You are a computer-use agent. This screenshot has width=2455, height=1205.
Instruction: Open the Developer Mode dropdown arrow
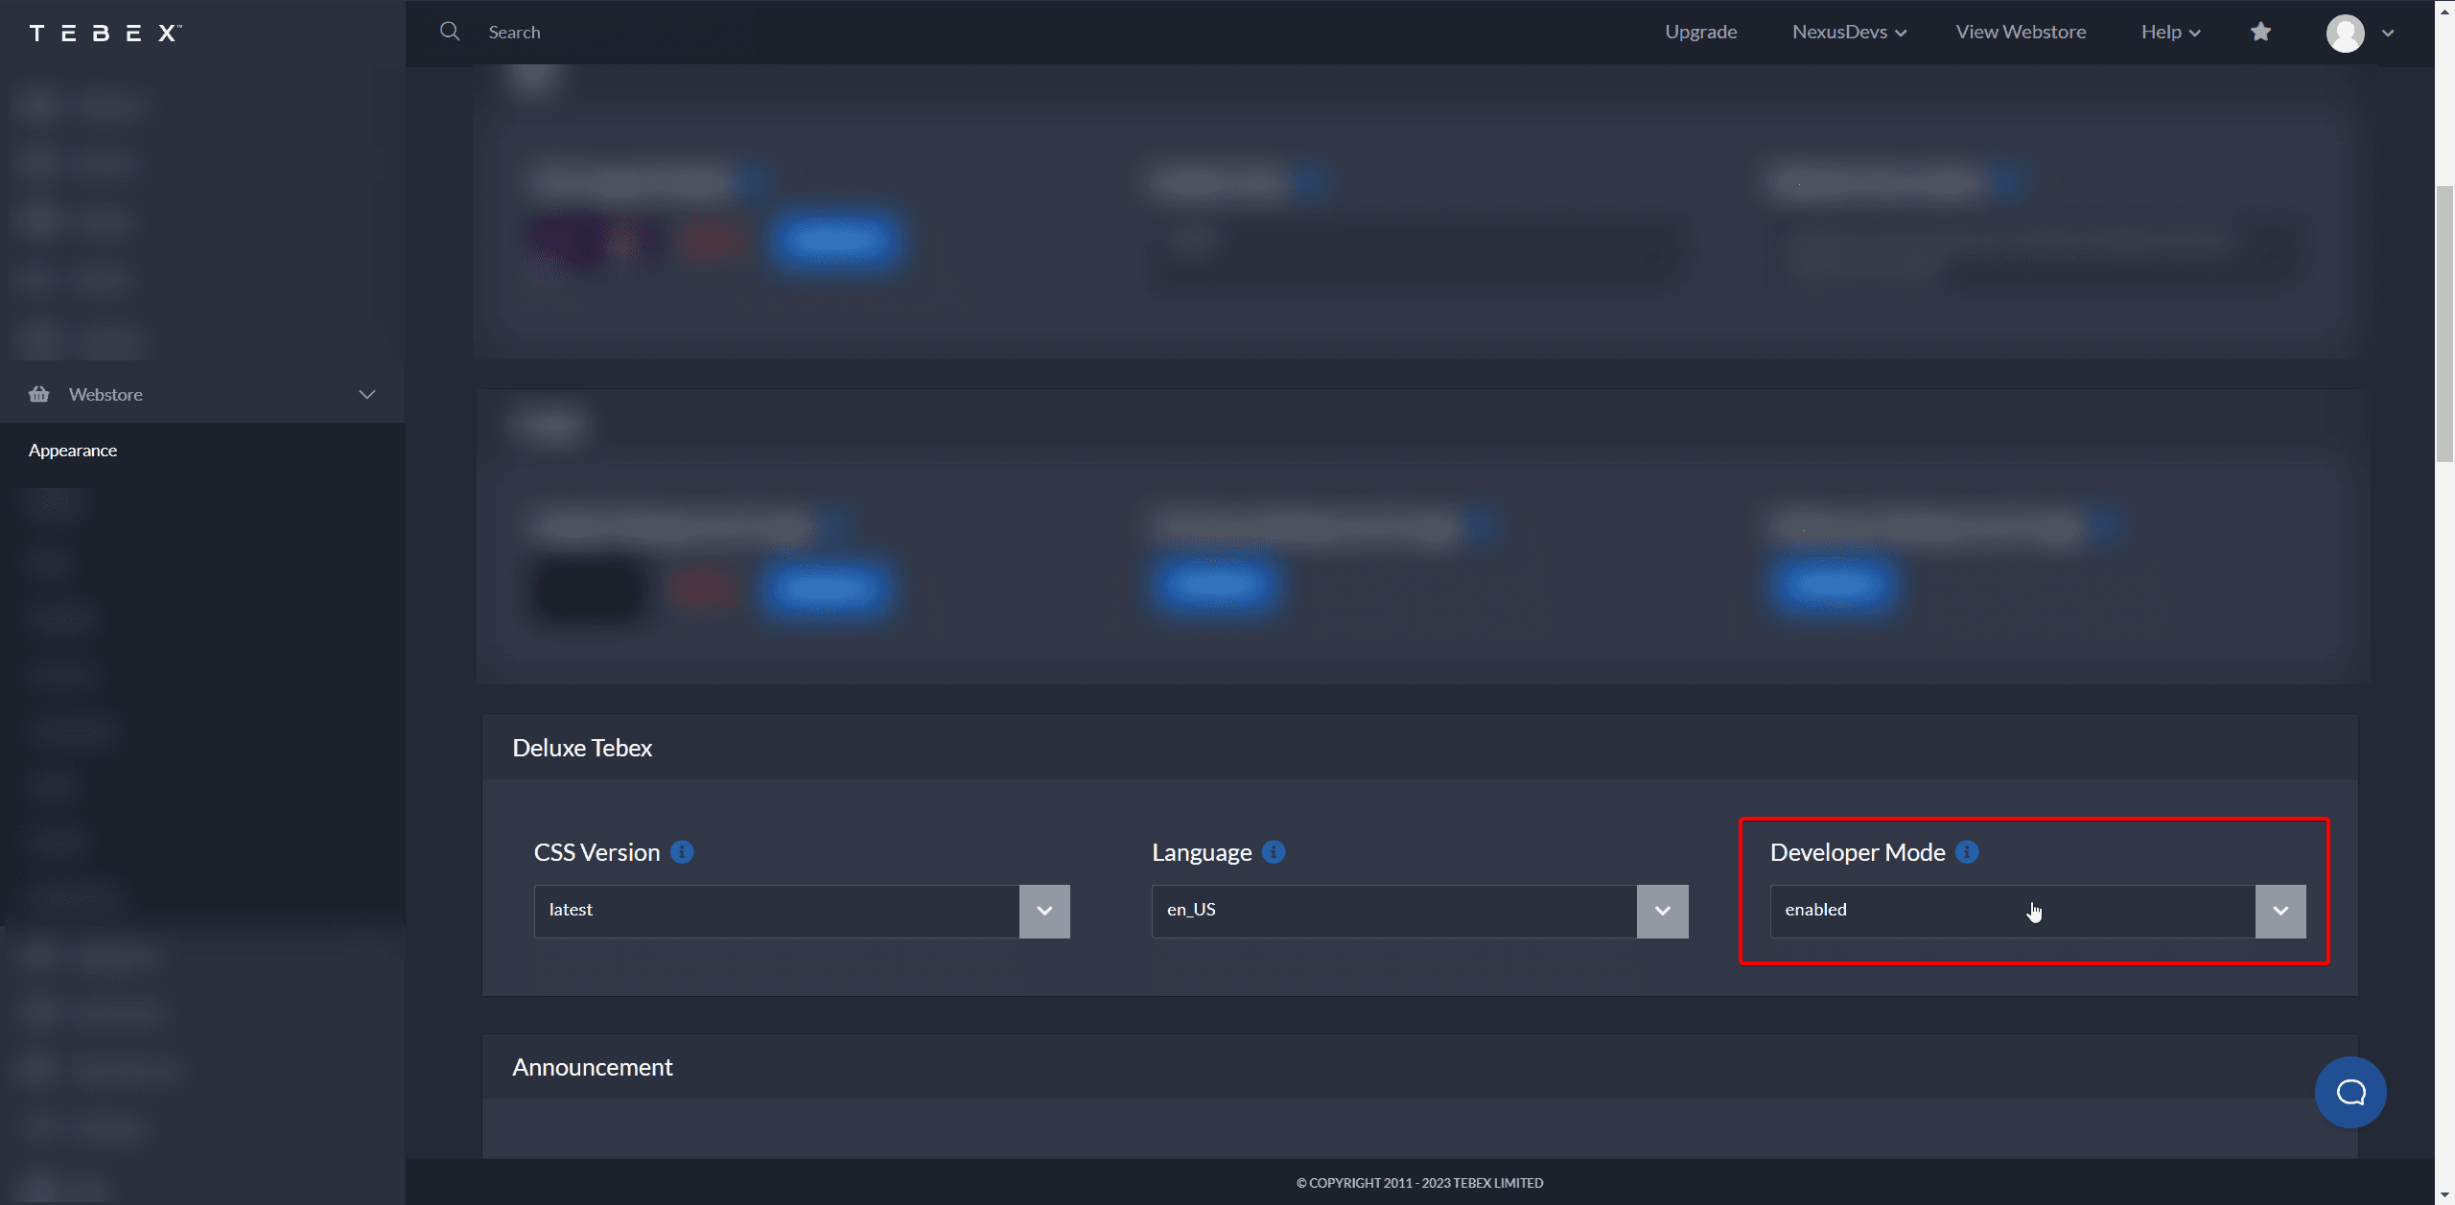coord(2280,911)
